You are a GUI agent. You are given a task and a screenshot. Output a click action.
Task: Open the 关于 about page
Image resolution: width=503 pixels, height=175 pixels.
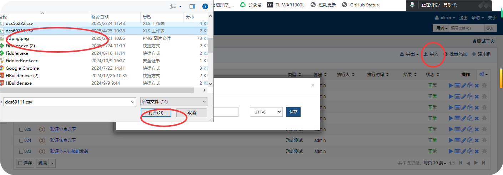492,18
